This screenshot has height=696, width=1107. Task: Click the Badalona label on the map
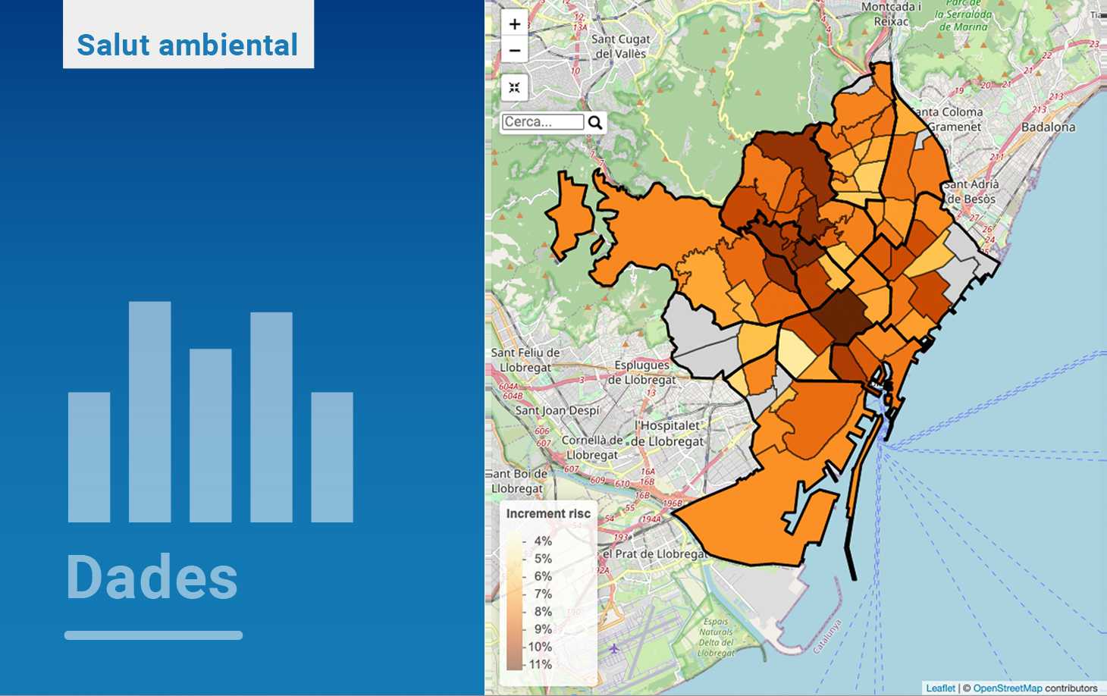[1048, 127]
